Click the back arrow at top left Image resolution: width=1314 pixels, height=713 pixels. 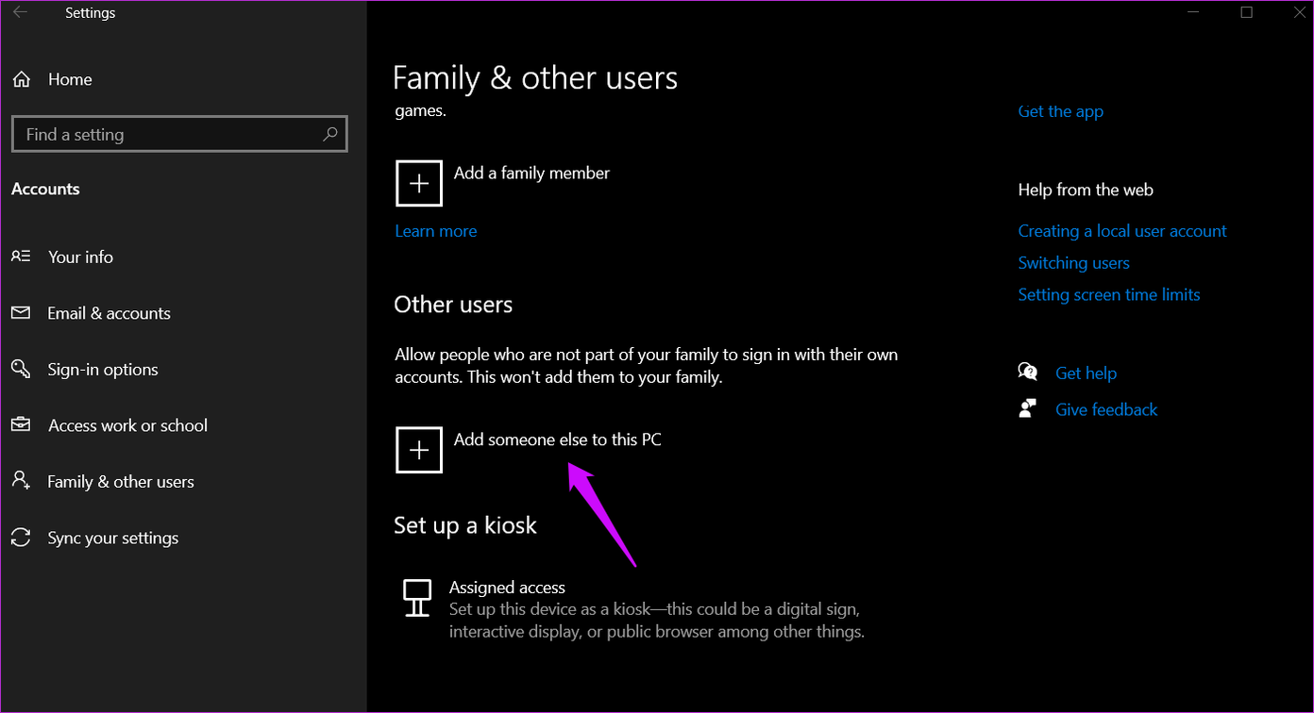[20, 12]
